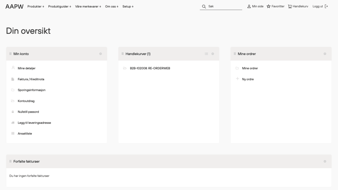Open the Min side link
Screen dimensions: 338x190
[258, 7]
